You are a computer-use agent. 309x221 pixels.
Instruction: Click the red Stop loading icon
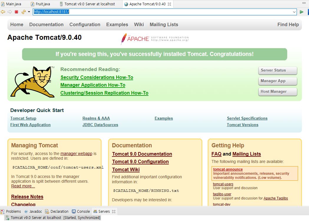pos(16,12)
